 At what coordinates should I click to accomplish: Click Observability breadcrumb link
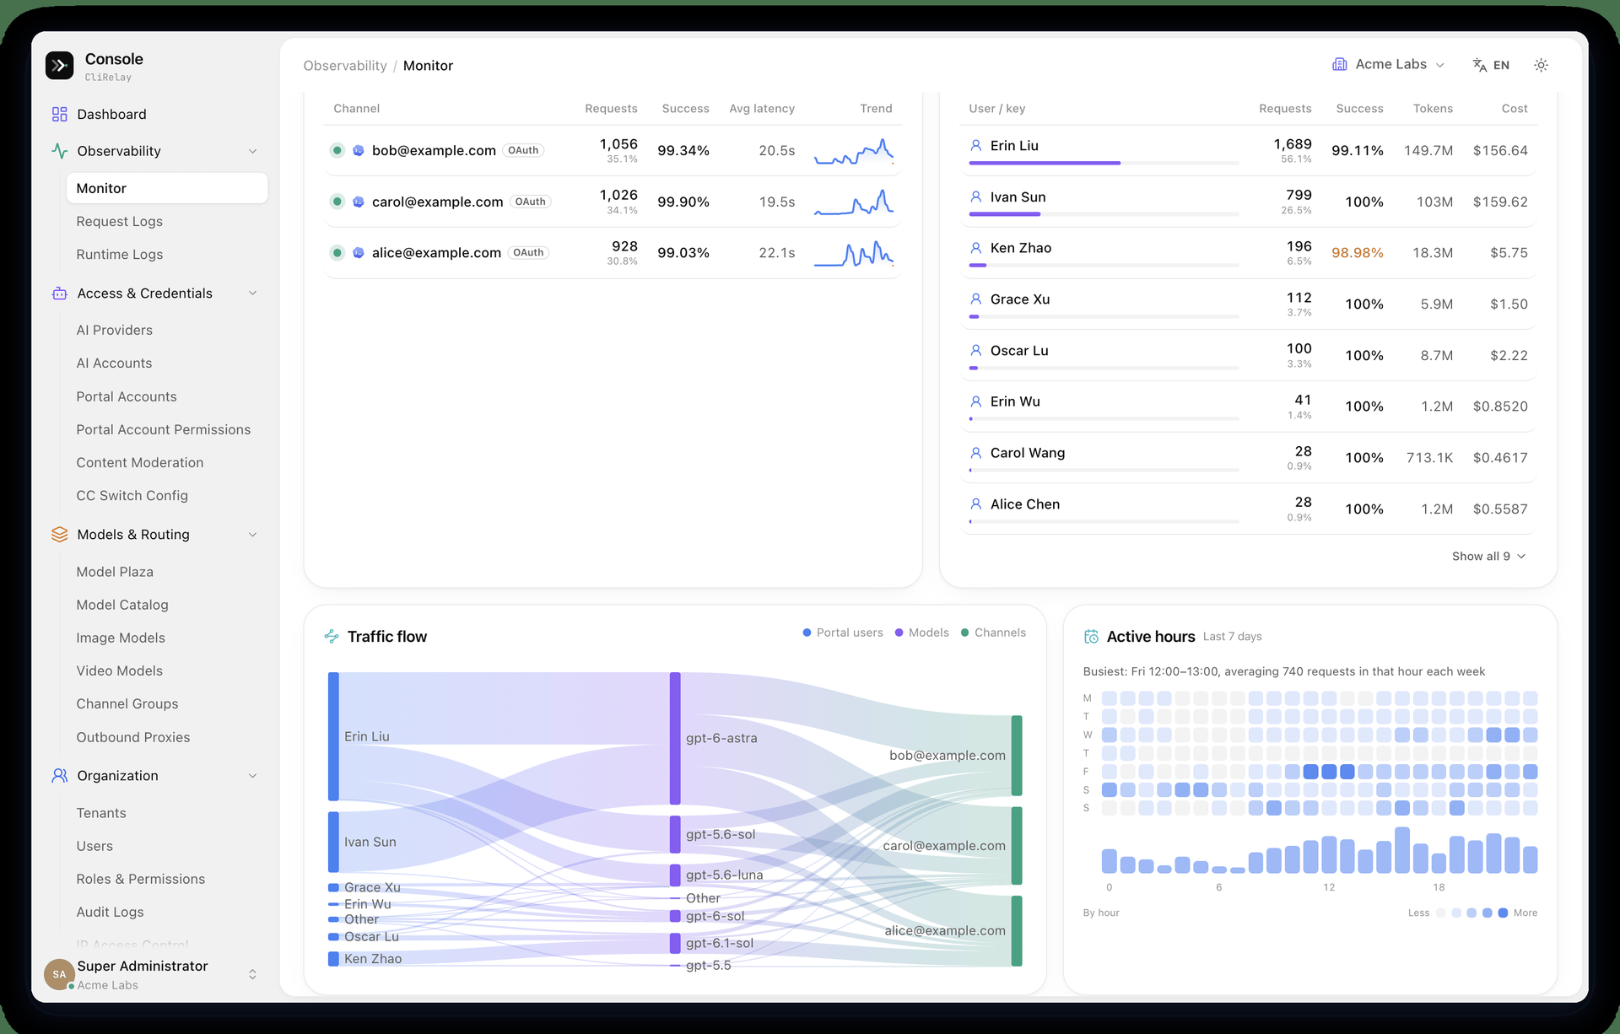(345, 66)
